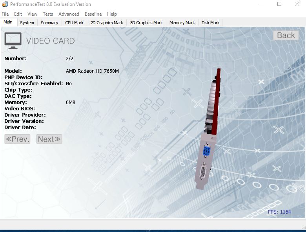Open the Help menu
This screenshot has width=306, height=232.
tap(112, 14)
